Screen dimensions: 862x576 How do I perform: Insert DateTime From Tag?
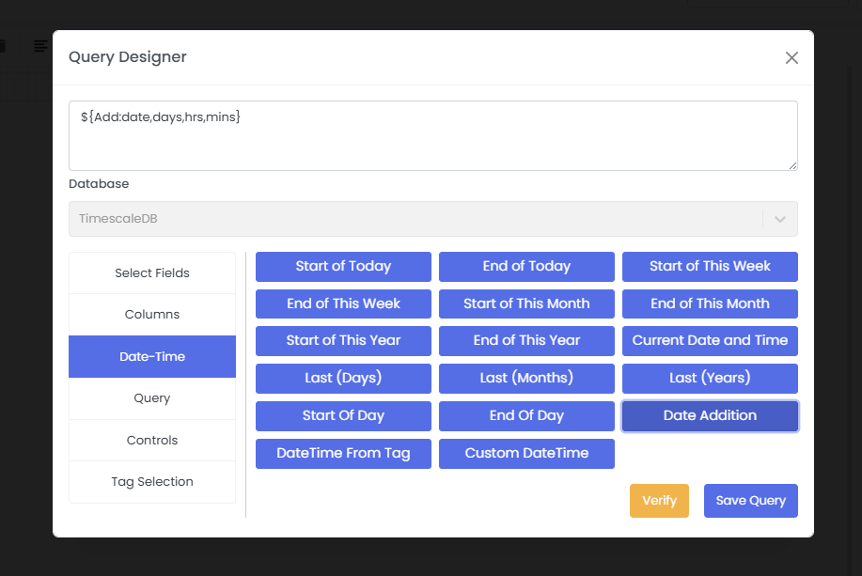[x=343, y=453]
